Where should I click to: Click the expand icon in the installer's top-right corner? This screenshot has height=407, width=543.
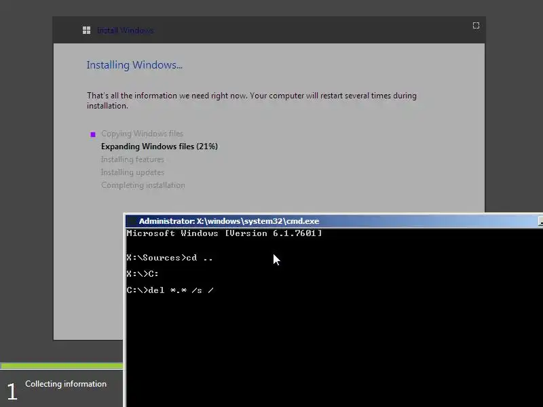476,26
